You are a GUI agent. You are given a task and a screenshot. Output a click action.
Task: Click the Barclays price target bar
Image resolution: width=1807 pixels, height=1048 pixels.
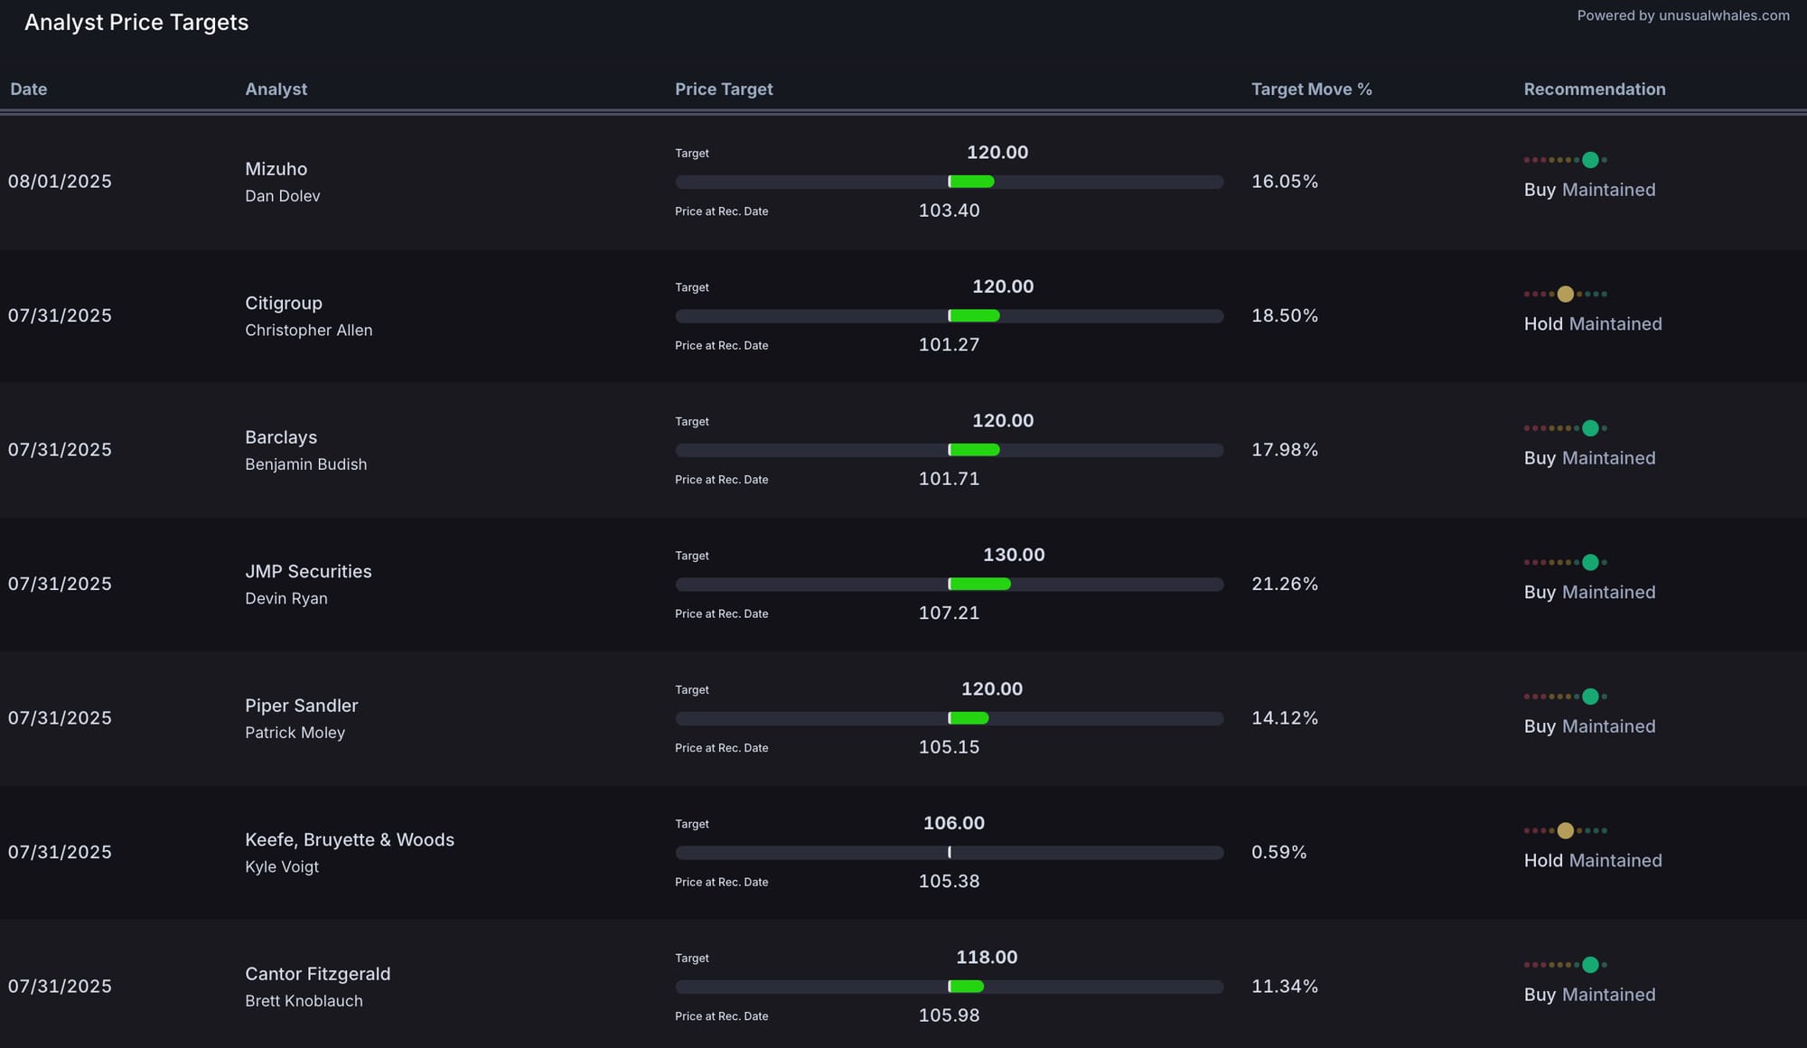[x=950, y=450]
